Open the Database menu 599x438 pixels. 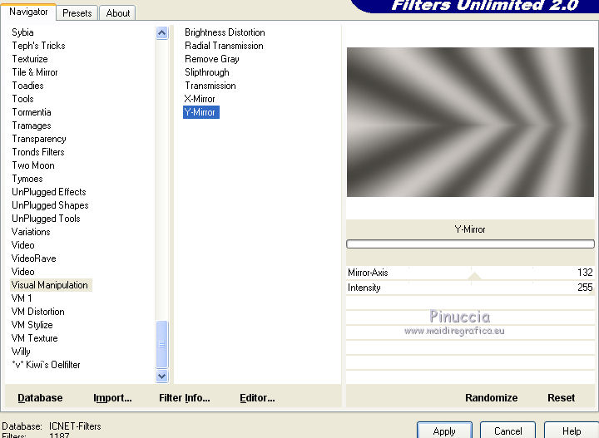coord(40,398)
